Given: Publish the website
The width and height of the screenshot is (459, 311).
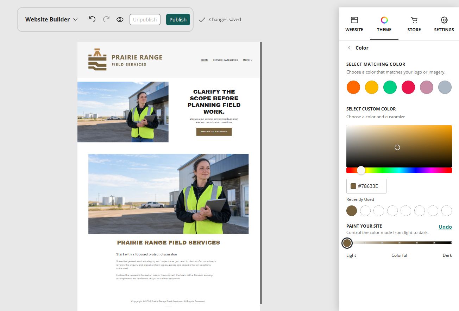Looking at the screenshot, I should tap(178, 19).
